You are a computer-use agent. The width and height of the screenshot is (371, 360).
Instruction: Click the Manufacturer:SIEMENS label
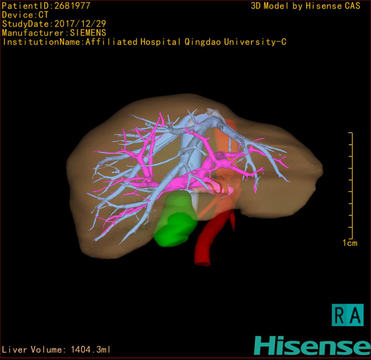click(54, 33)
